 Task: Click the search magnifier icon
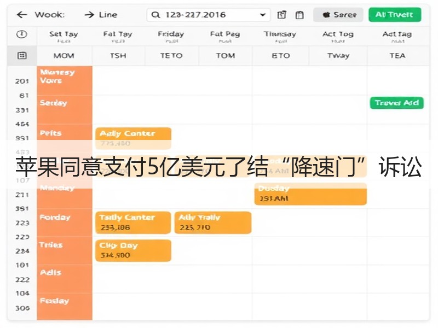tap(155, 15)
